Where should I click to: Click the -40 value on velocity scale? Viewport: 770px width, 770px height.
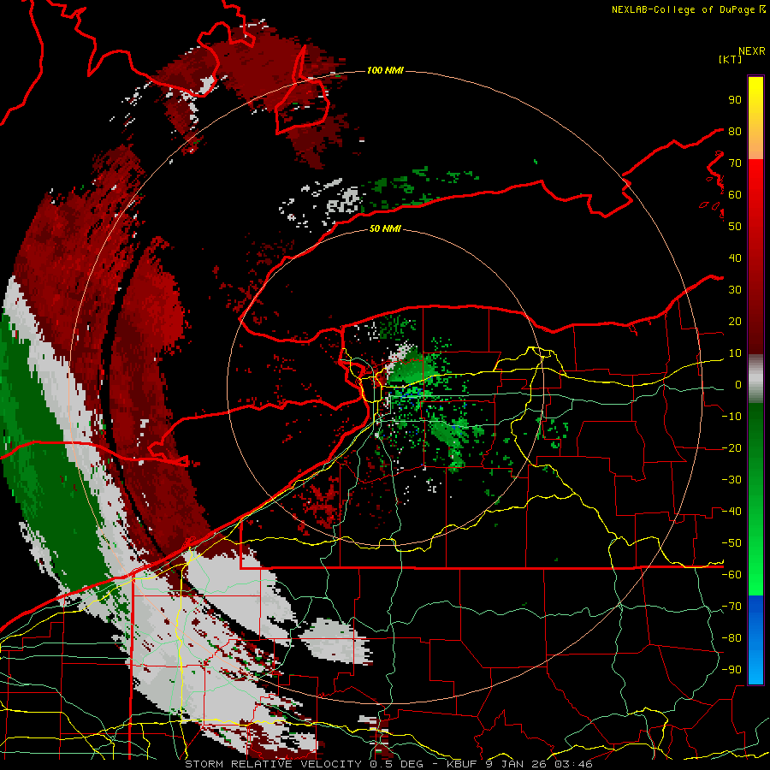[731, 512]
